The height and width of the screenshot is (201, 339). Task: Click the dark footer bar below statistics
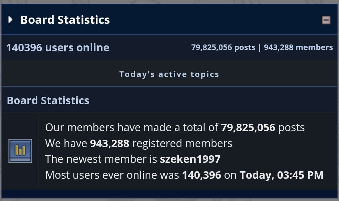point(169,193)
